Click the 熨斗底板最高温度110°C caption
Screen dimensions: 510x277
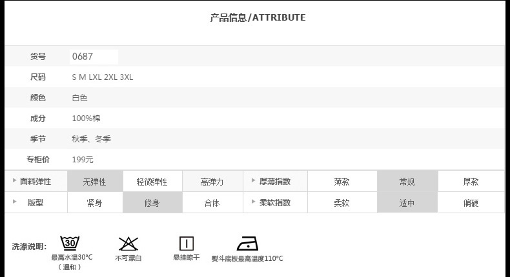click(247, 258)
